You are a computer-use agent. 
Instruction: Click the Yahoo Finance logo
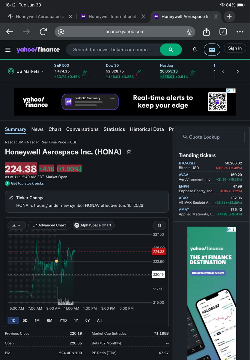(x=38, y=49)
